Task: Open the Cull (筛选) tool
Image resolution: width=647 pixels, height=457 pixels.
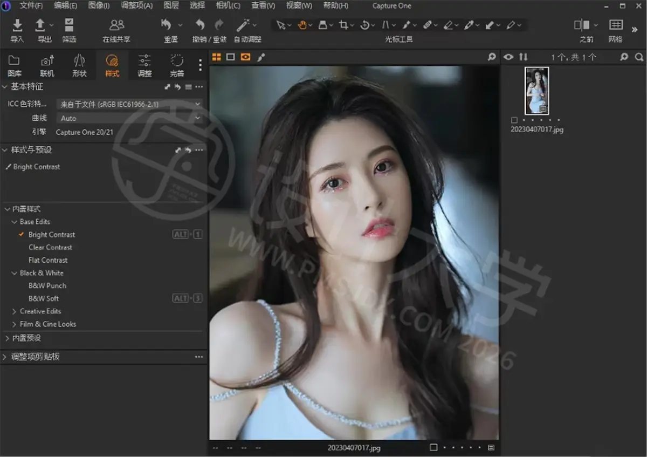Action: [69, 25]
